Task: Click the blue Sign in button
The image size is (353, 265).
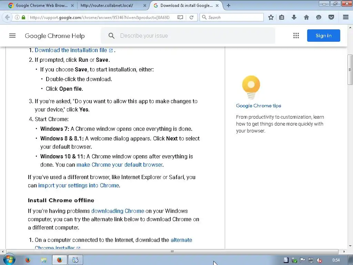Action: 323,36
